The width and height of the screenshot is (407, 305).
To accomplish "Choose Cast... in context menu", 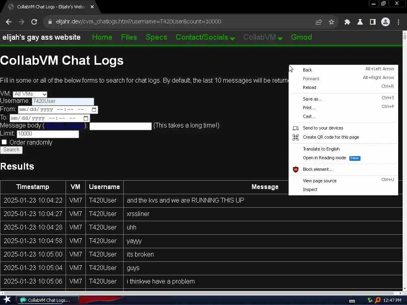I will [343, 116].
